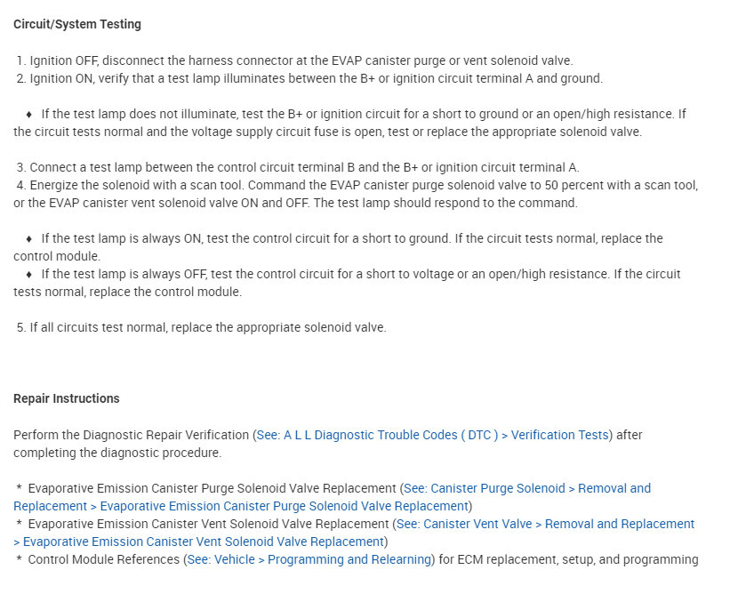
Task: Click the Circuit/System Testing heading
Action: pos(77,24)
